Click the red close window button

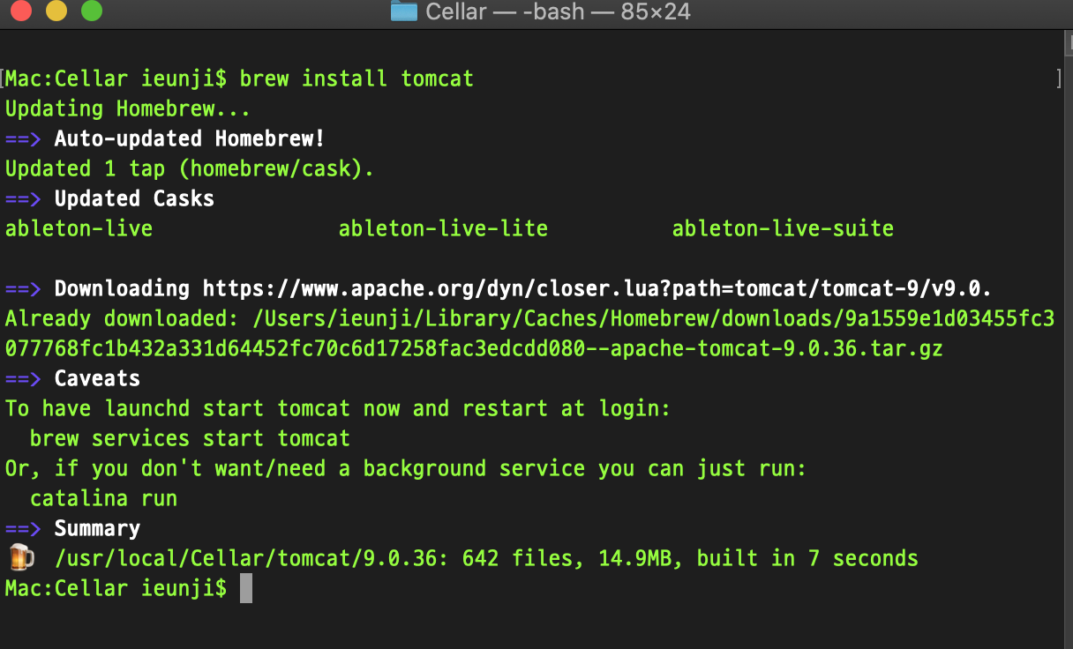[x=19, y=11]
